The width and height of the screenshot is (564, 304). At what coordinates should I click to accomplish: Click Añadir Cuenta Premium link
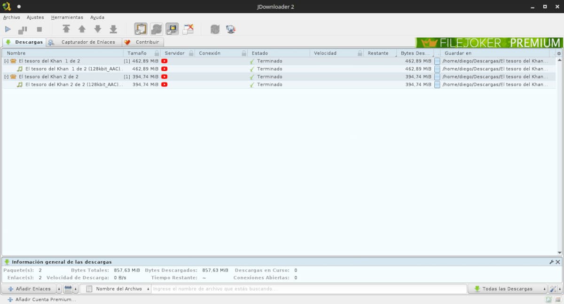45,299
